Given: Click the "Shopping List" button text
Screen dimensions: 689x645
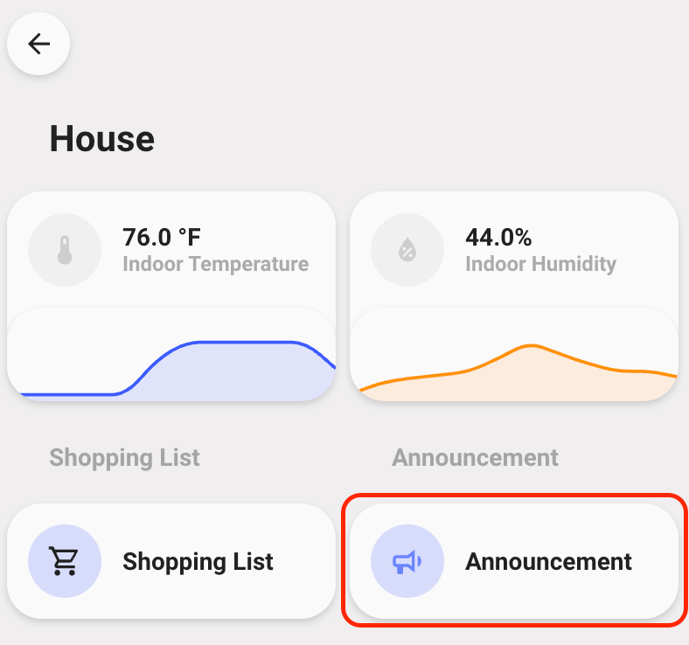Looking at the screenshot, I should 198,561.
